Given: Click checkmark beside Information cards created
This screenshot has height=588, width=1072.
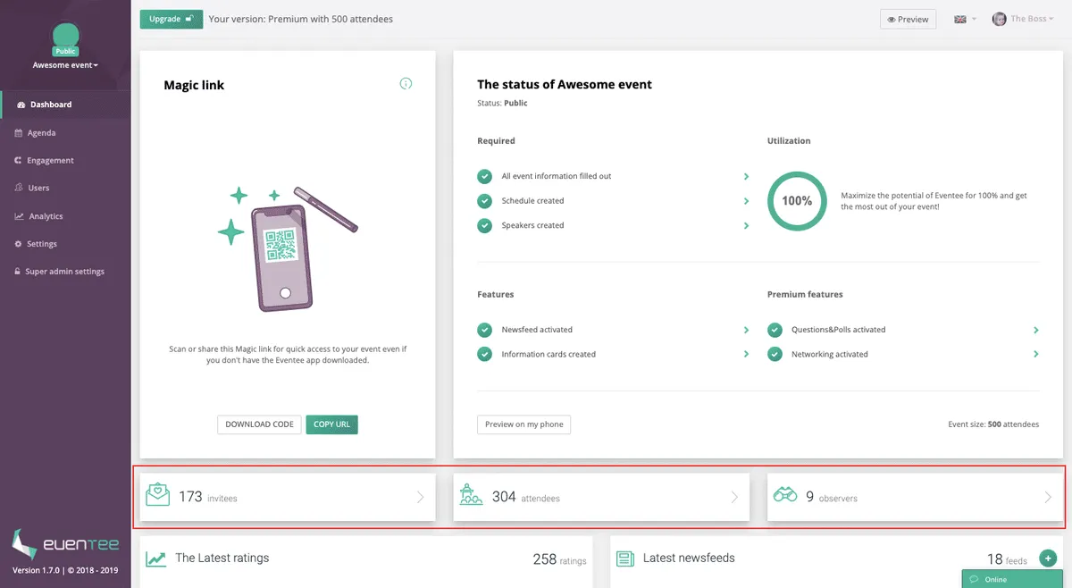Looking at the screenshot, I should 484,354.
